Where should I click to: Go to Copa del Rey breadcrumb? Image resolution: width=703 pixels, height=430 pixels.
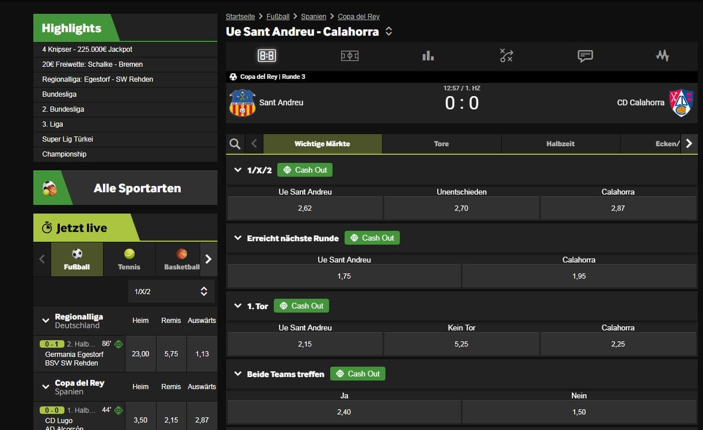coord(359,17)
